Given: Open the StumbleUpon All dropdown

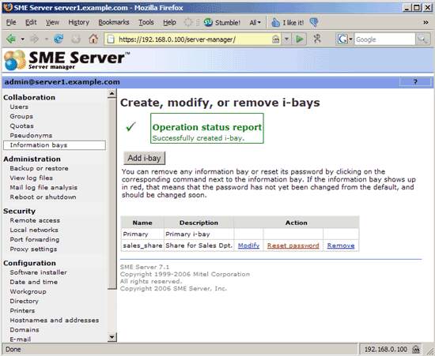Looking at the screenshot, I should [x=255, y=23].
